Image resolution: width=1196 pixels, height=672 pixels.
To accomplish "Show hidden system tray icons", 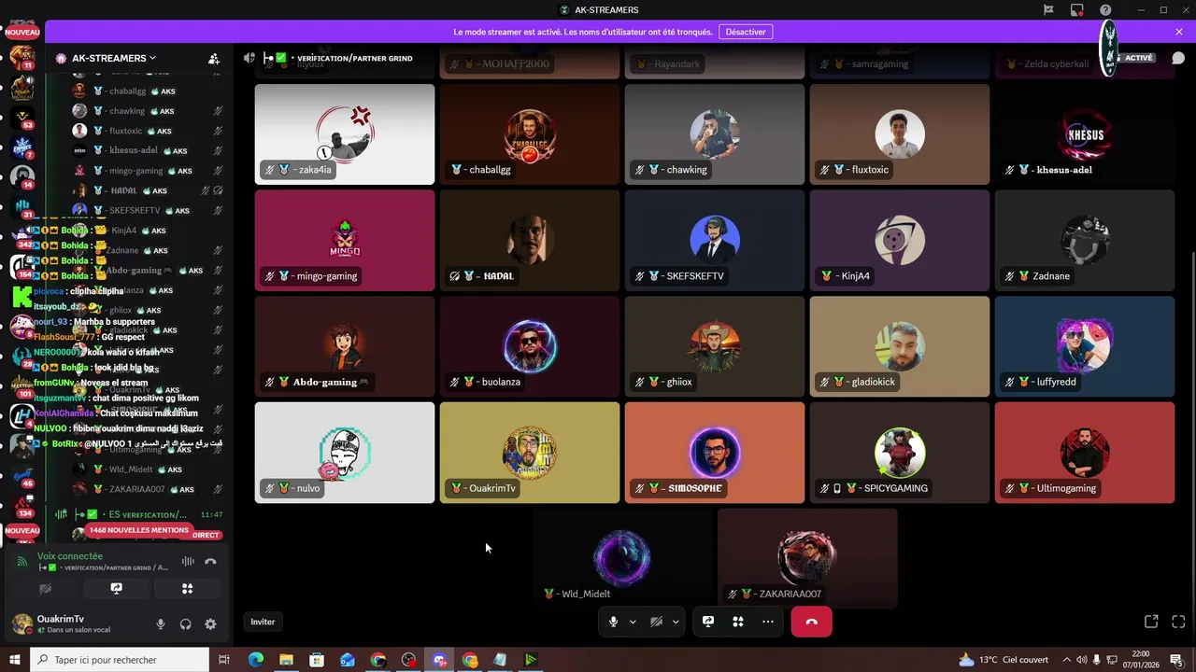I will coord(1069,660).
